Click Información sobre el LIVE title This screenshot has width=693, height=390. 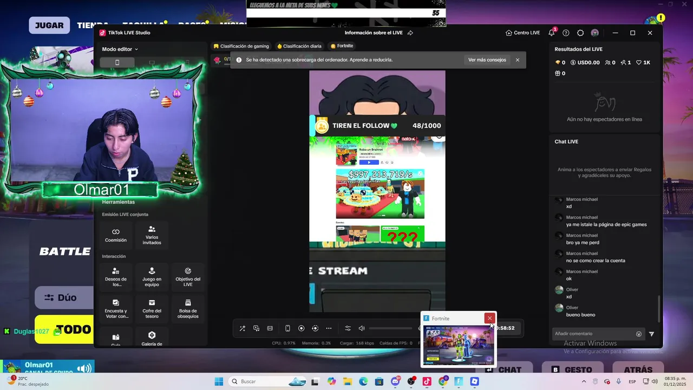point(374,33)
